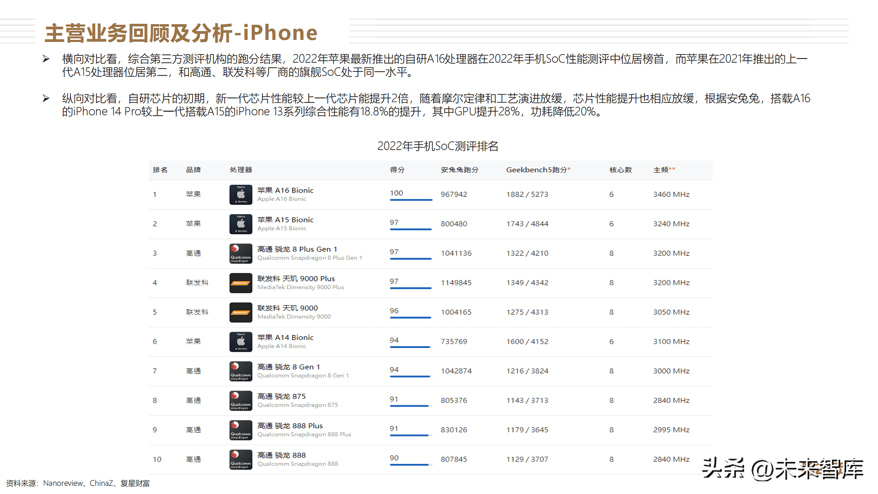Click the 处理器 column header
The image size is (878, 494).
[x=241, y=170]
